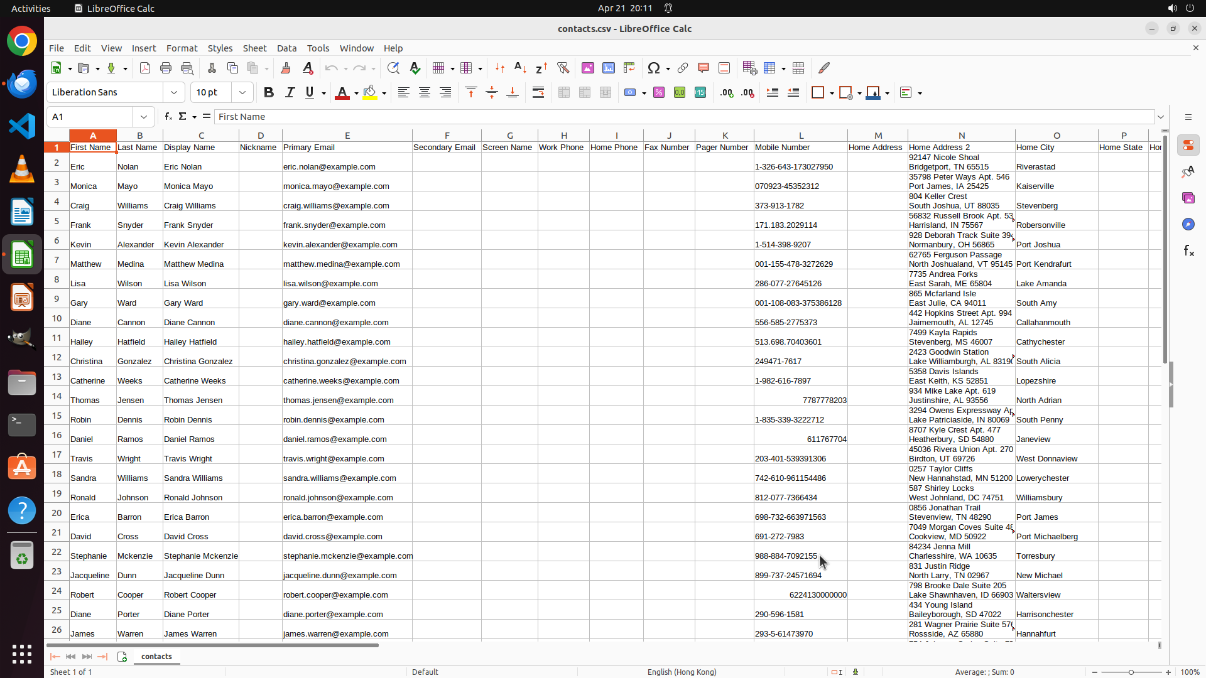Toggle Italic formatting

(x=290, y=93)
